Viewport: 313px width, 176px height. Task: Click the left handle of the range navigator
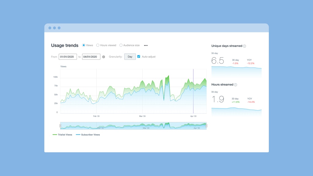(x=60, y=126)
